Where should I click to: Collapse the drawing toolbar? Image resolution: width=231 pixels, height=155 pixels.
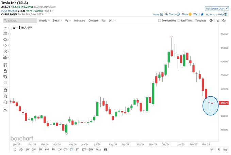(5, 110)
